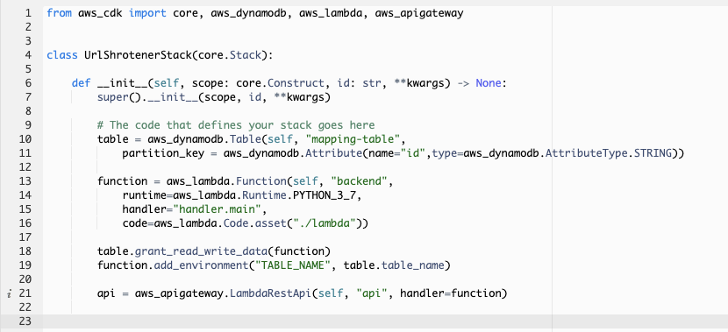Click the "./lambda" asset path string
Viewport: 728px width, 332px height.
click(324, 223)
